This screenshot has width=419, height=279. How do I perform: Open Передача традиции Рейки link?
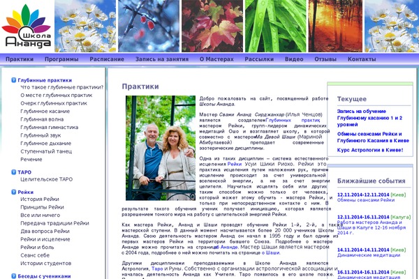pos(54,223)
